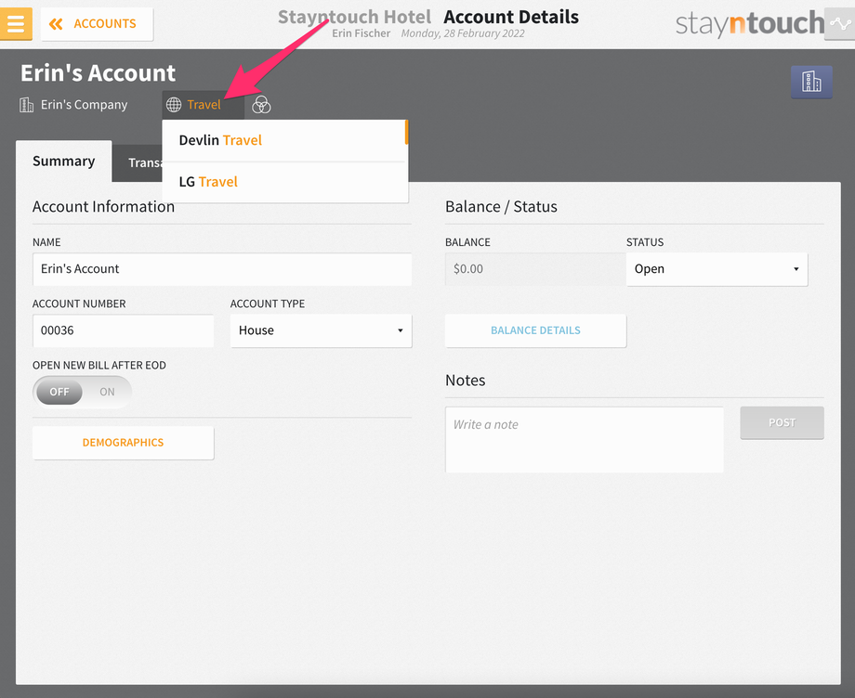Click the staynTouch logo
This screenshot has width=855, height=698.
click(750, 23)
